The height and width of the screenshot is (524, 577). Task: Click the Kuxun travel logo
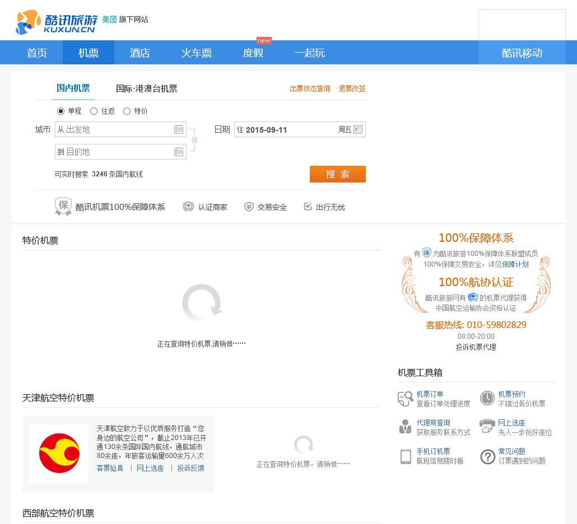(x=57, y=22)
